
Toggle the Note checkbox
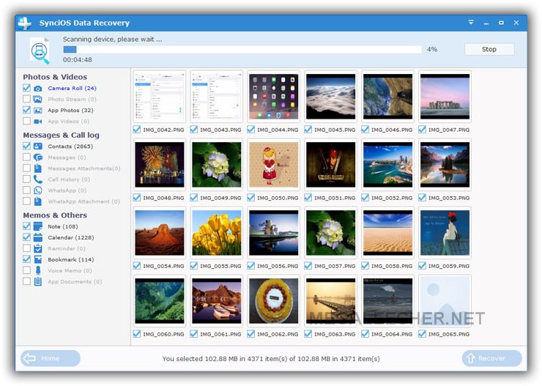coord(26,226)
